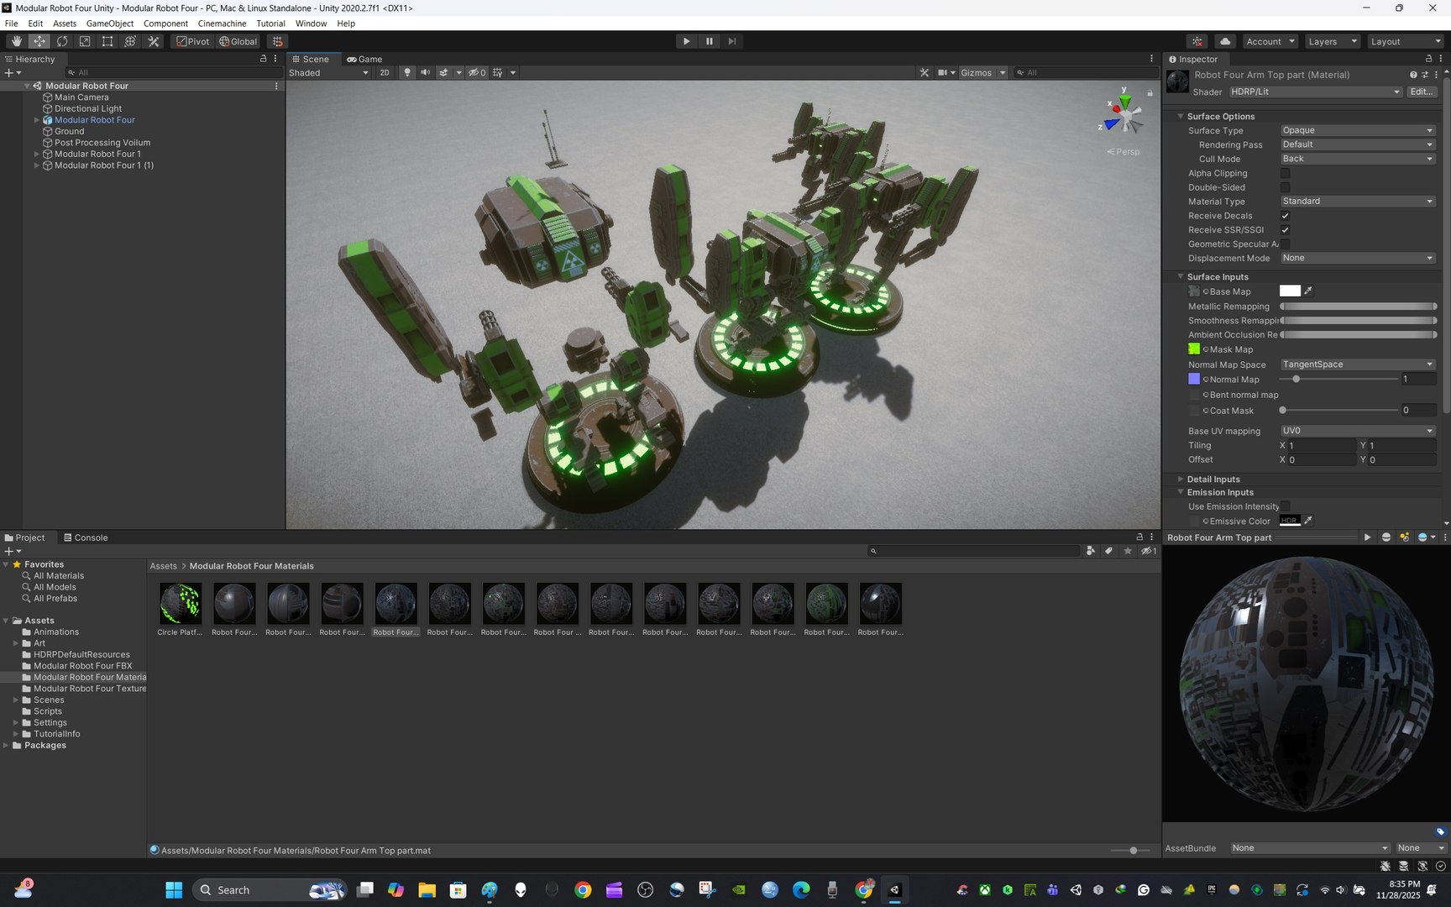
Task: Switch to the Game tab
Action: [x=364, y=59]
